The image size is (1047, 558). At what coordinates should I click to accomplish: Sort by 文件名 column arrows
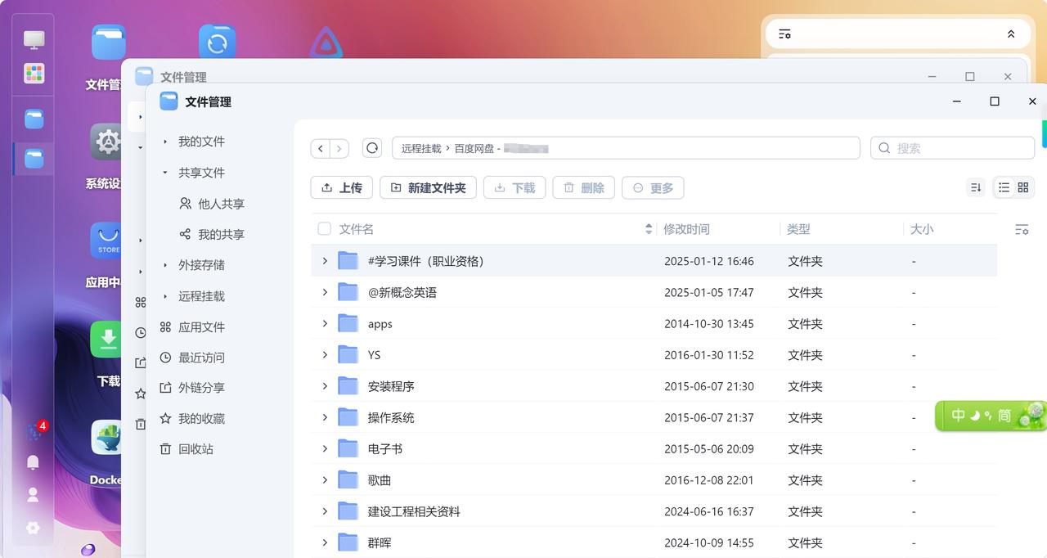tap(649, 229)
